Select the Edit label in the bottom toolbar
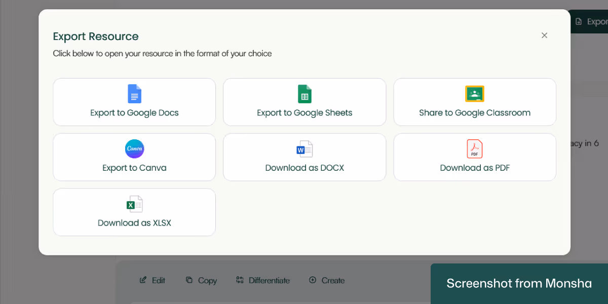 (159, 280)
